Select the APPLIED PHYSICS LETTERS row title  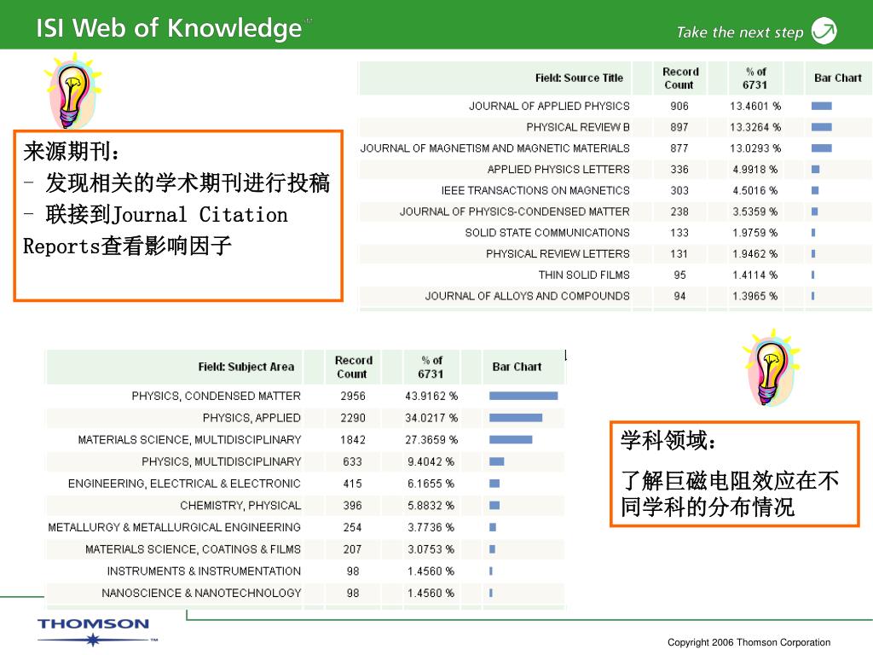558,170
